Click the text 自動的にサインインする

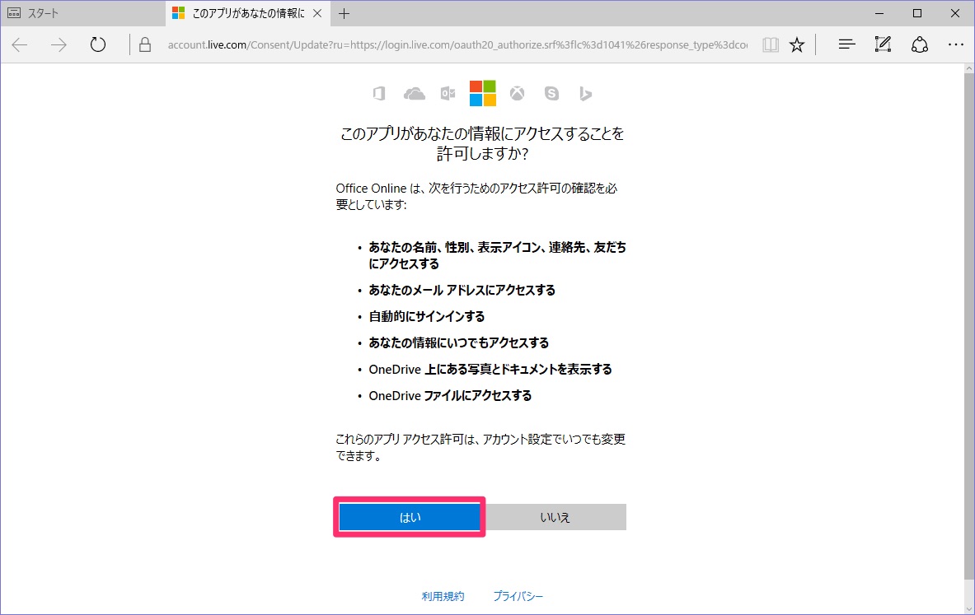tap(427, 317)
